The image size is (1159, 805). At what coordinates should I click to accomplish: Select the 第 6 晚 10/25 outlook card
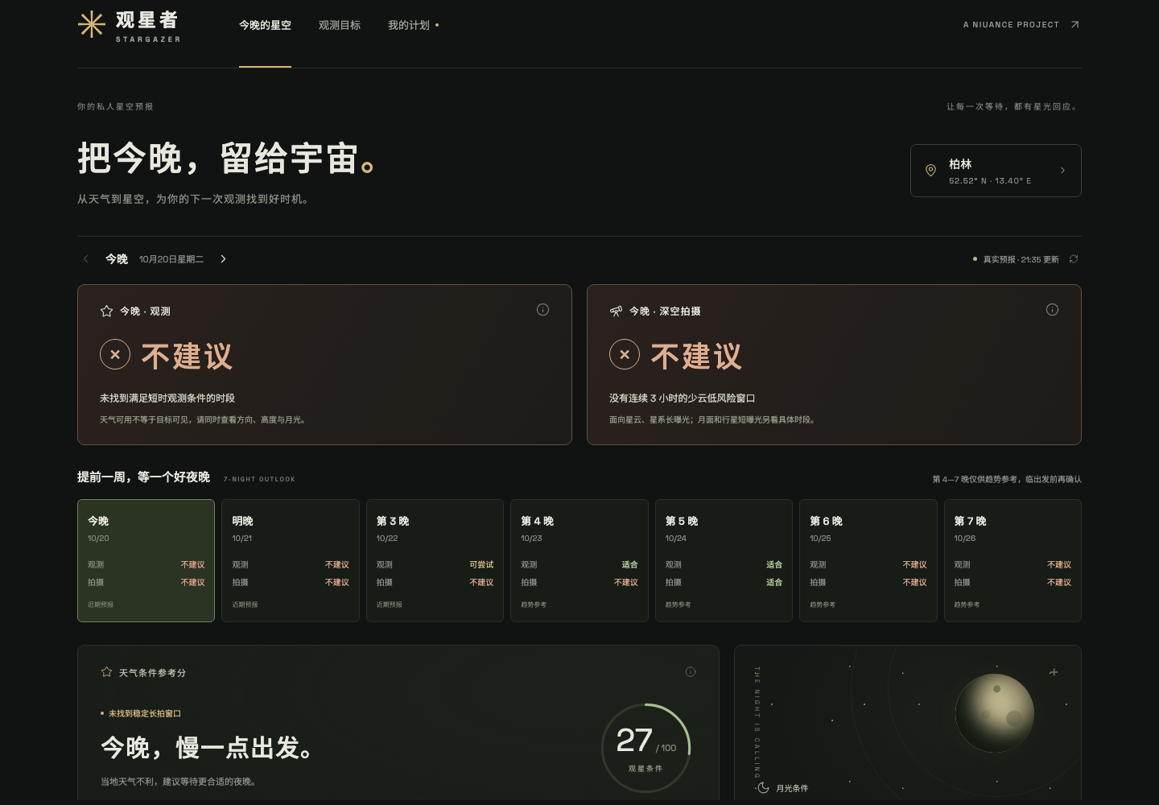[868, 560]
